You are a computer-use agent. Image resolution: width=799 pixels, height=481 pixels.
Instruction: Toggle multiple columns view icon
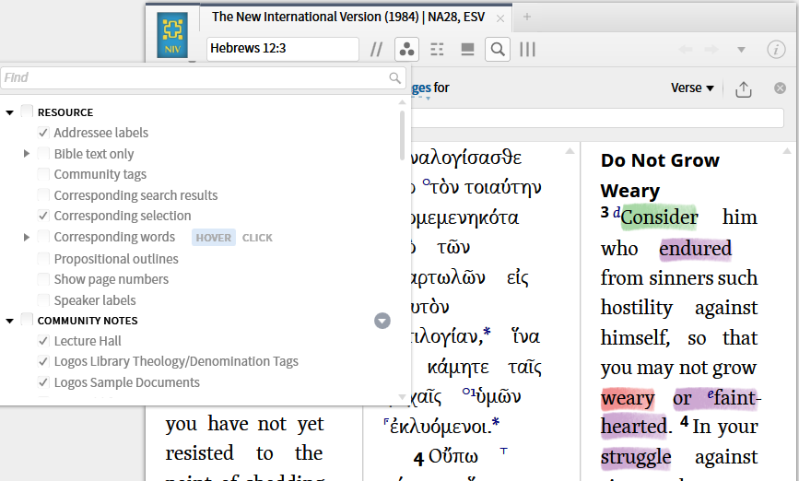527,50
